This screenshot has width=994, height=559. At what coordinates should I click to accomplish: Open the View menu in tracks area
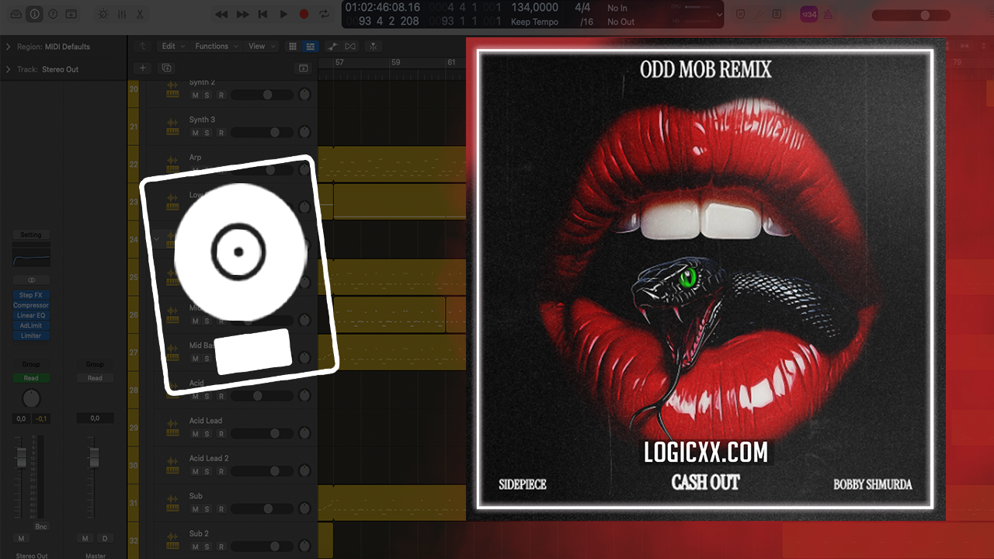(259, 47)
